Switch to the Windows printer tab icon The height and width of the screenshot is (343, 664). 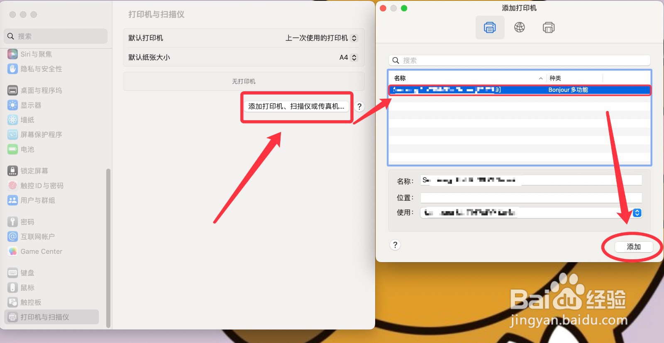pos(549,27)
